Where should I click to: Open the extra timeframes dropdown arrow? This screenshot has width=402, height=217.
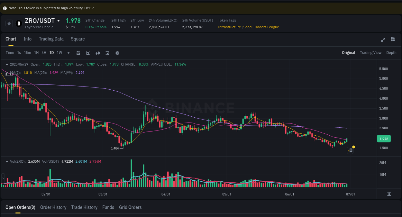coord(68,53)
